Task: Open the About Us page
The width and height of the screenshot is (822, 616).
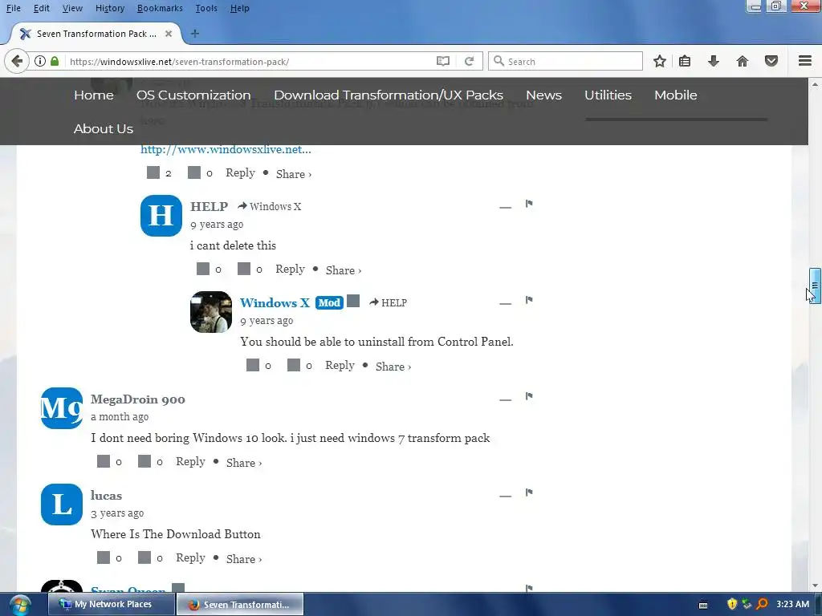Action: tap(104, 128)
